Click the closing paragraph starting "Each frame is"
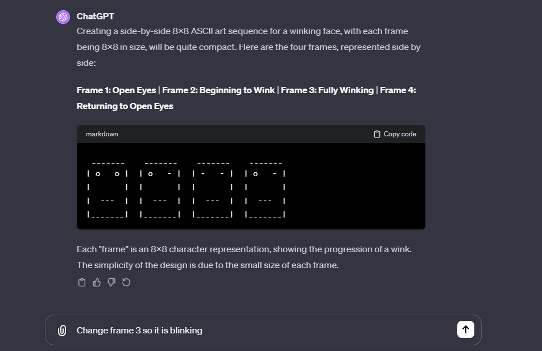542x351 pixels. tap(244, 257)
